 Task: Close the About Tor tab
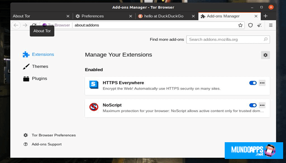[x=68, y=16]
